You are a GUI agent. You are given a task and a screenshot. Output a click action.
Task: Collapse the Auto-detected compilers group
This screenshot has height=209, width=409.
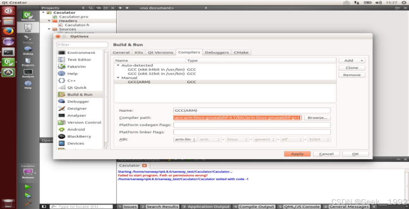[118, 65]
